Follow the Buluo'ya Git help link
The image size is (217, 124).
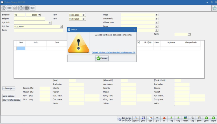(x=114, y=52)
